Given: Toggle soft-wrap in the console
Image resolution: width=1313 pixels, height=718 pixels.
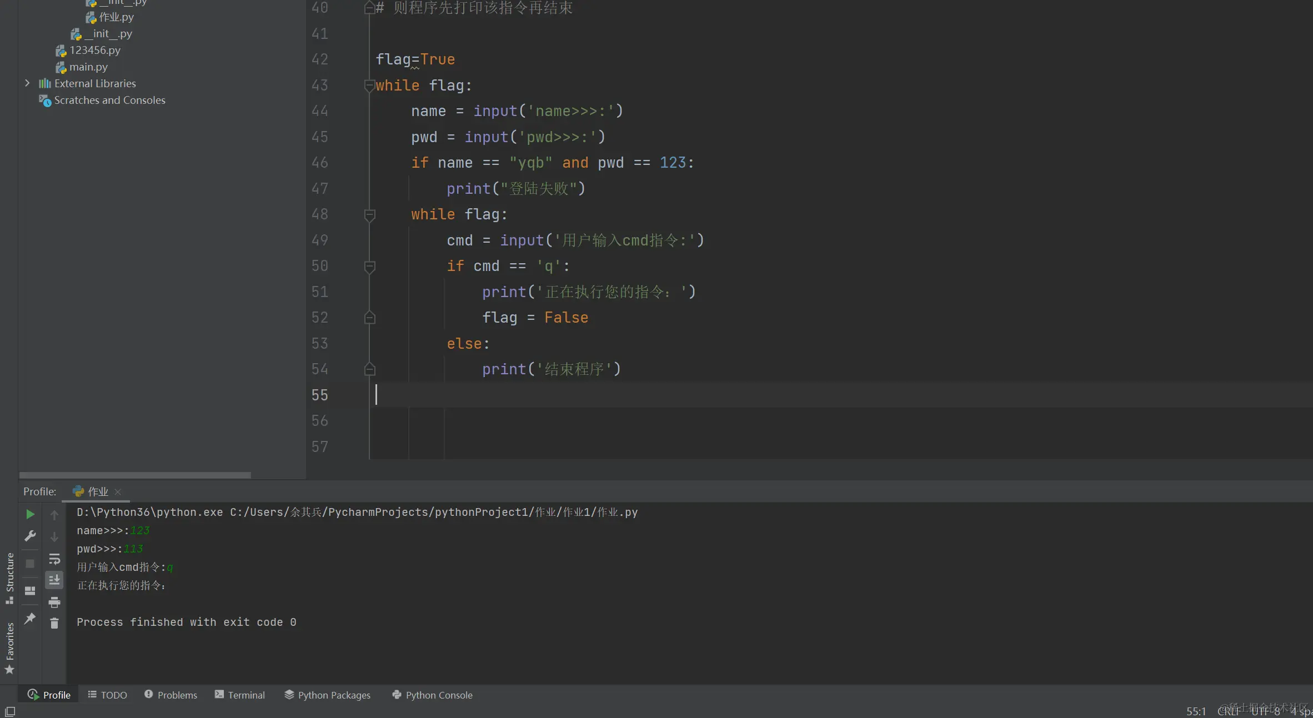Looking at the screenshot, I should point(54,559).
